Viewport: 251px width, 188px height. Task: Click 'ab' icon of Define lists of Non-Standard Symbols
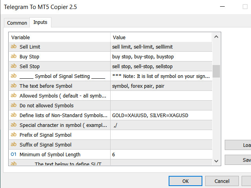pyautogui.click(x=14, y=115)
